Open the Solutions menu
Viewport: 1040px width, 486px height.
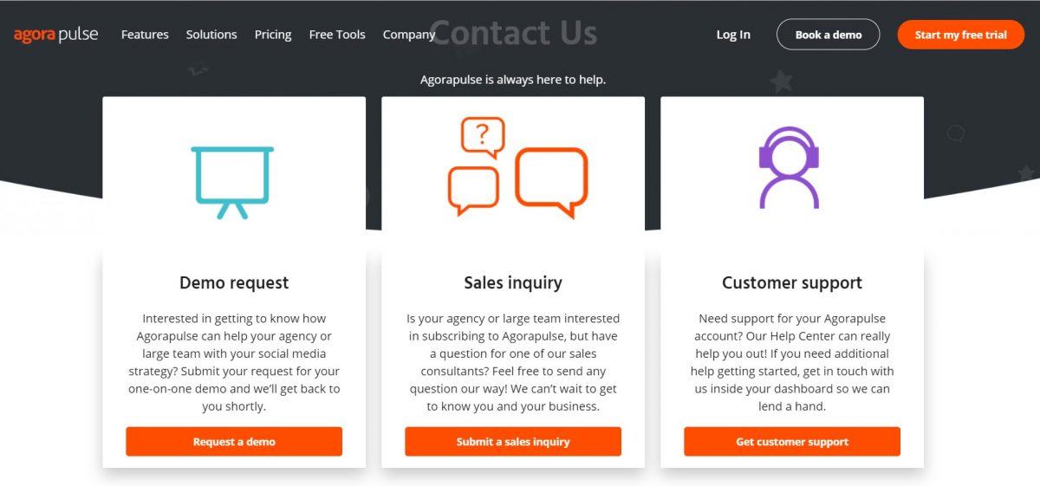[x=211, y=35]
